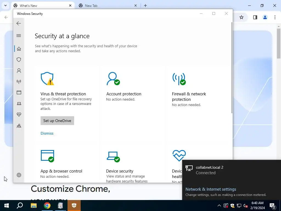Click the back arrow in Windows Security

point(19,23)
